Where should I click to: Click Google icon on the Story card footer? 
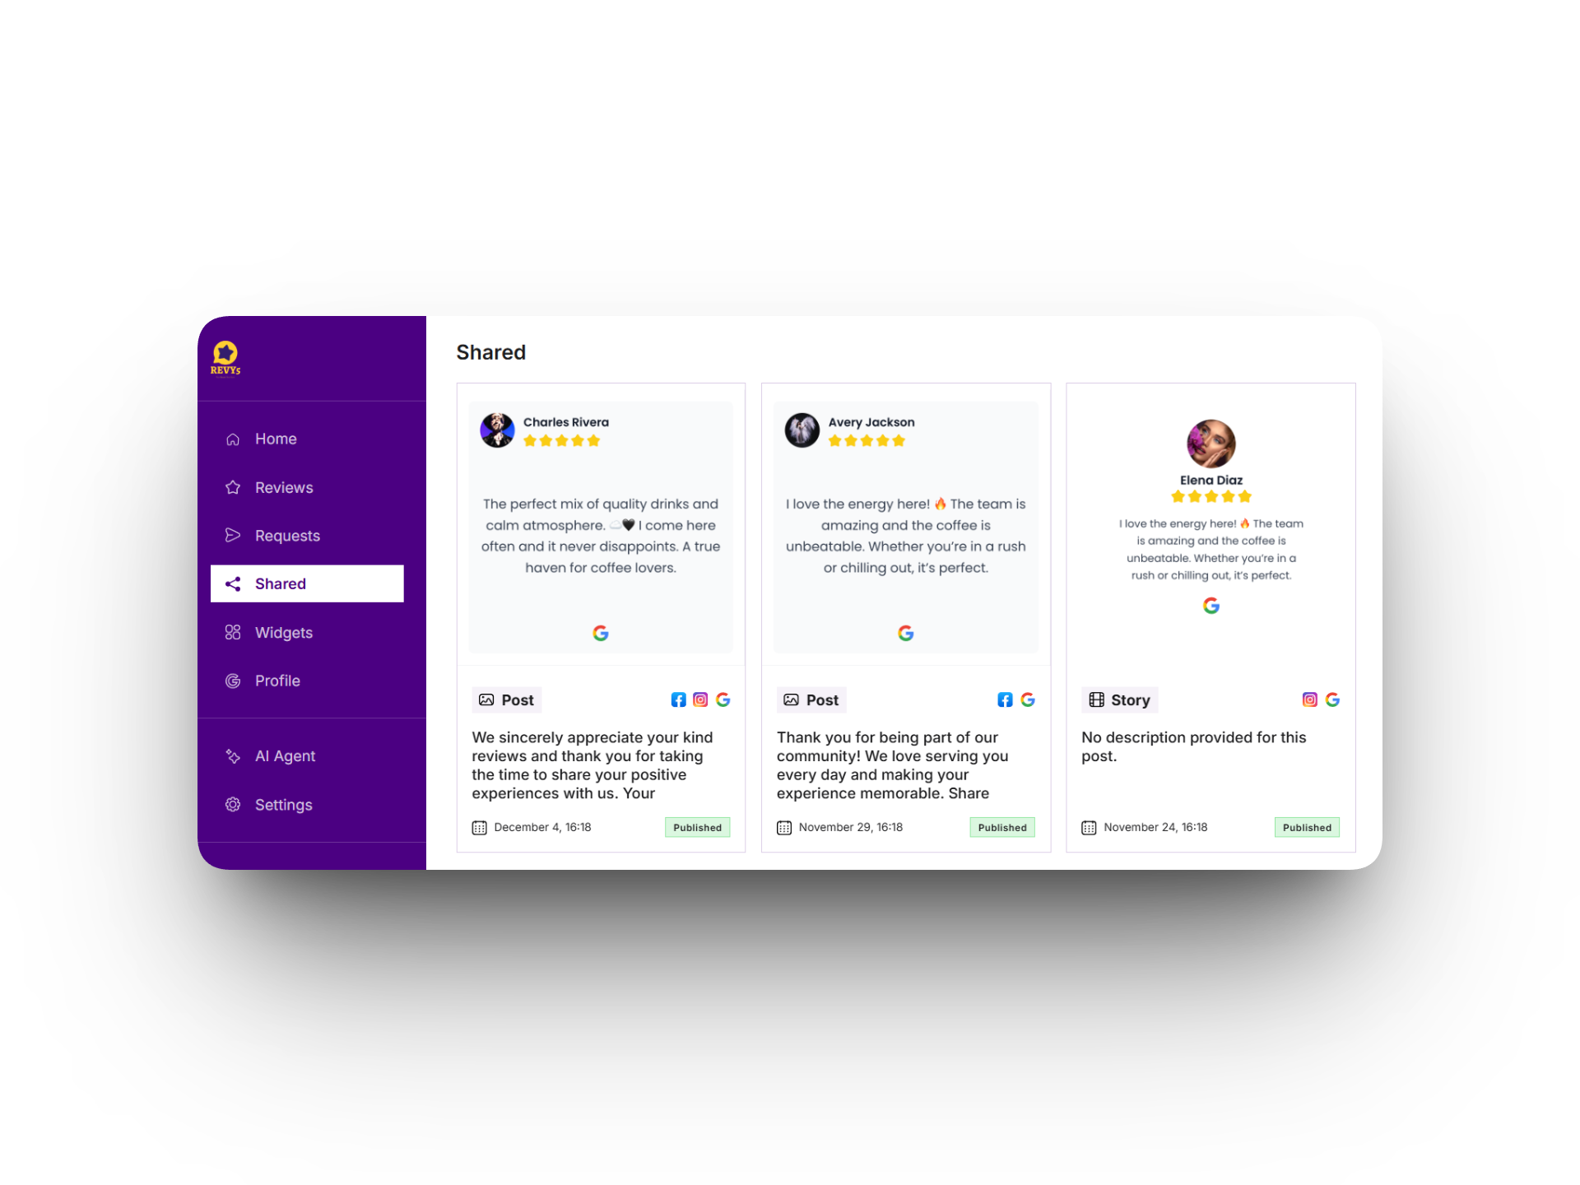pos(1332,699)
